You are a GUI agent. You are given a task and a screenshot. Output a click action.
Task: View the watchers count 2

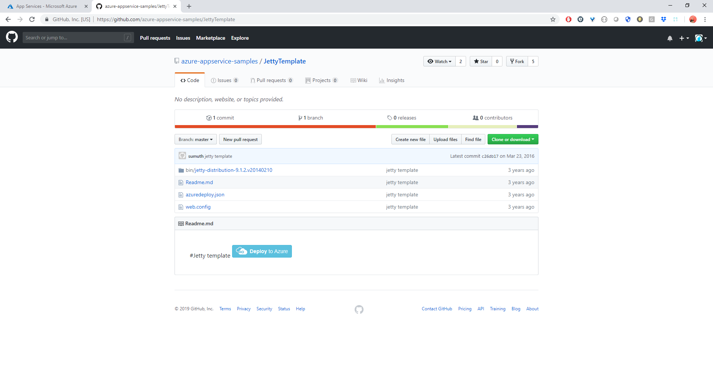click(460, 61)
